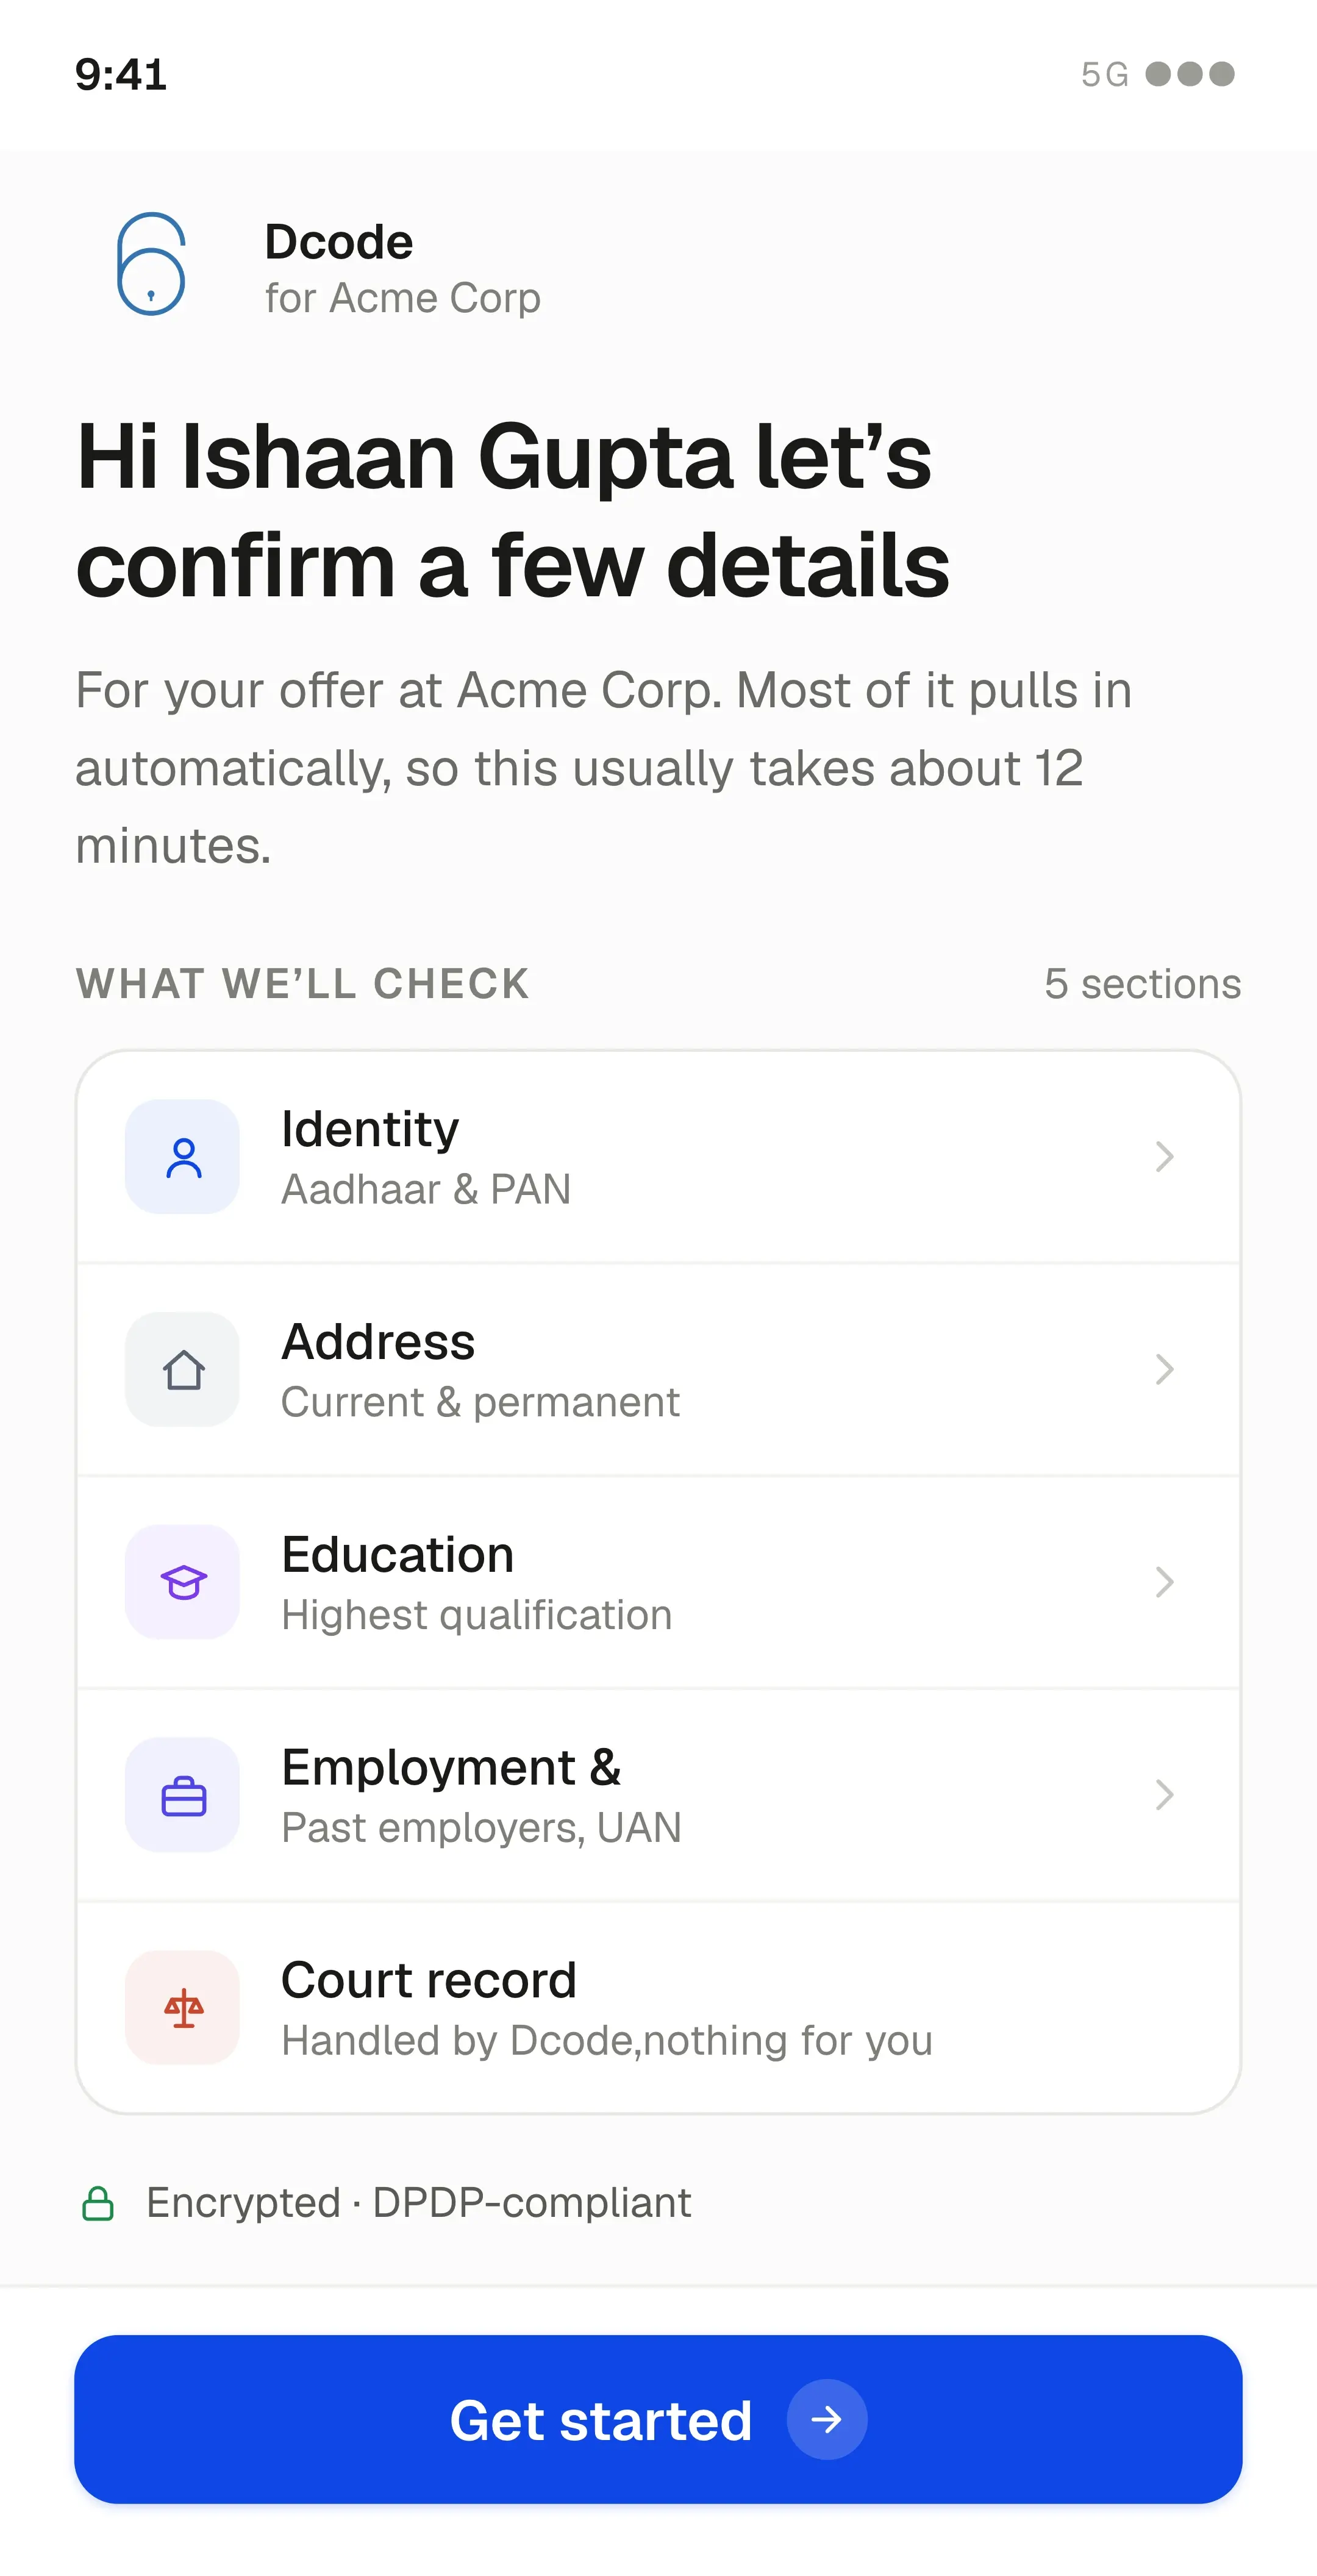This screenshot has width=1317, height=2576.
Task: Tap the Address house icon
Action: pos(183,1369)
